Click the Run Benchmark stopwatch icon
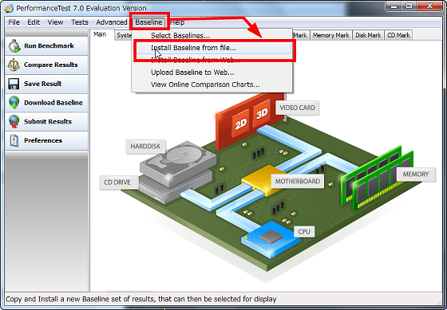This screenshot has width=447, height=310. (x=14, y=46)
